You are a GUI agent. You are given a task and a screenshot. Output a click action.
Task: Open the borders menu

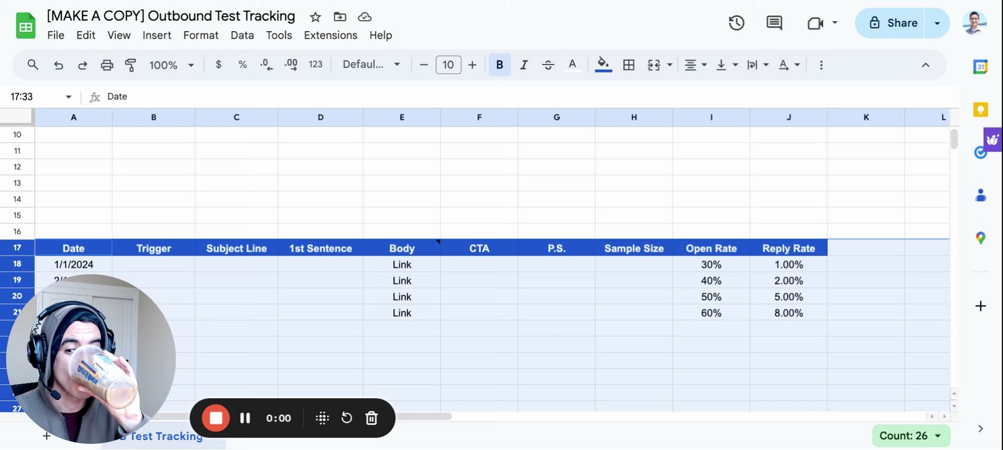[x=629, y=64]
